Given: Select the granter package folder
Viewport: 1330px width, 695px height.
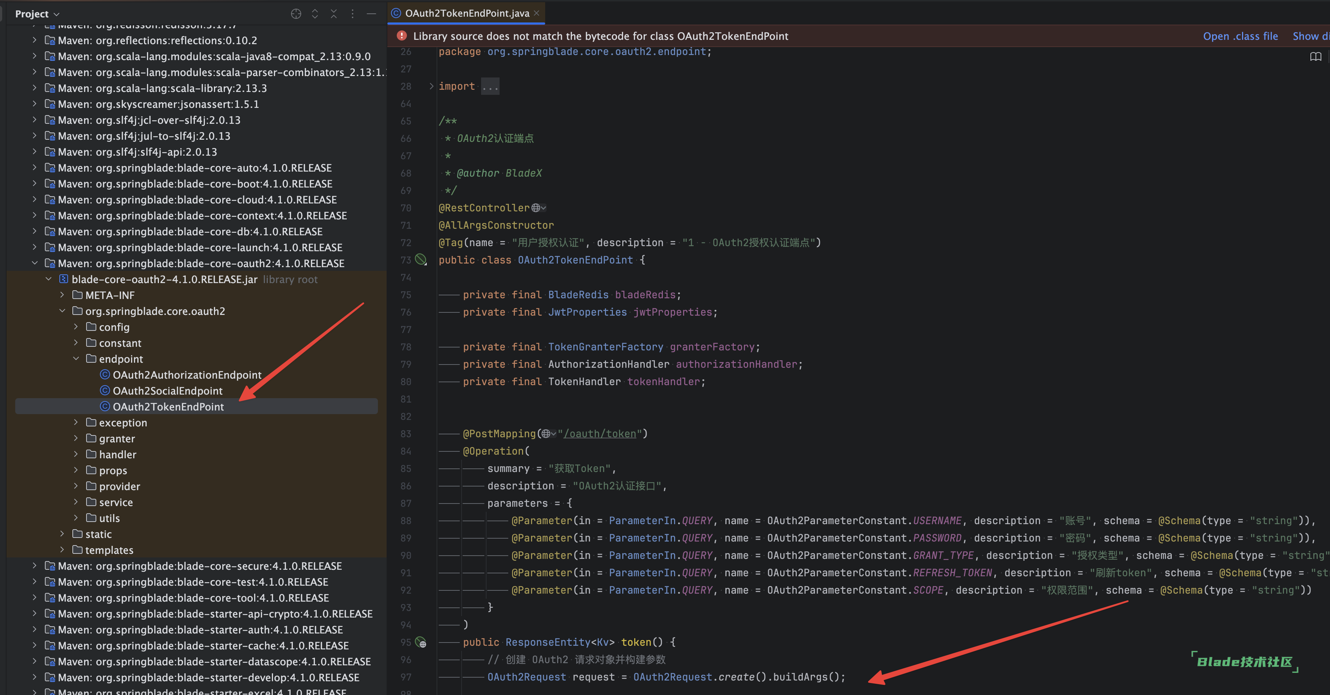Looking at the screenshot, I should click(x=117, y=438).
